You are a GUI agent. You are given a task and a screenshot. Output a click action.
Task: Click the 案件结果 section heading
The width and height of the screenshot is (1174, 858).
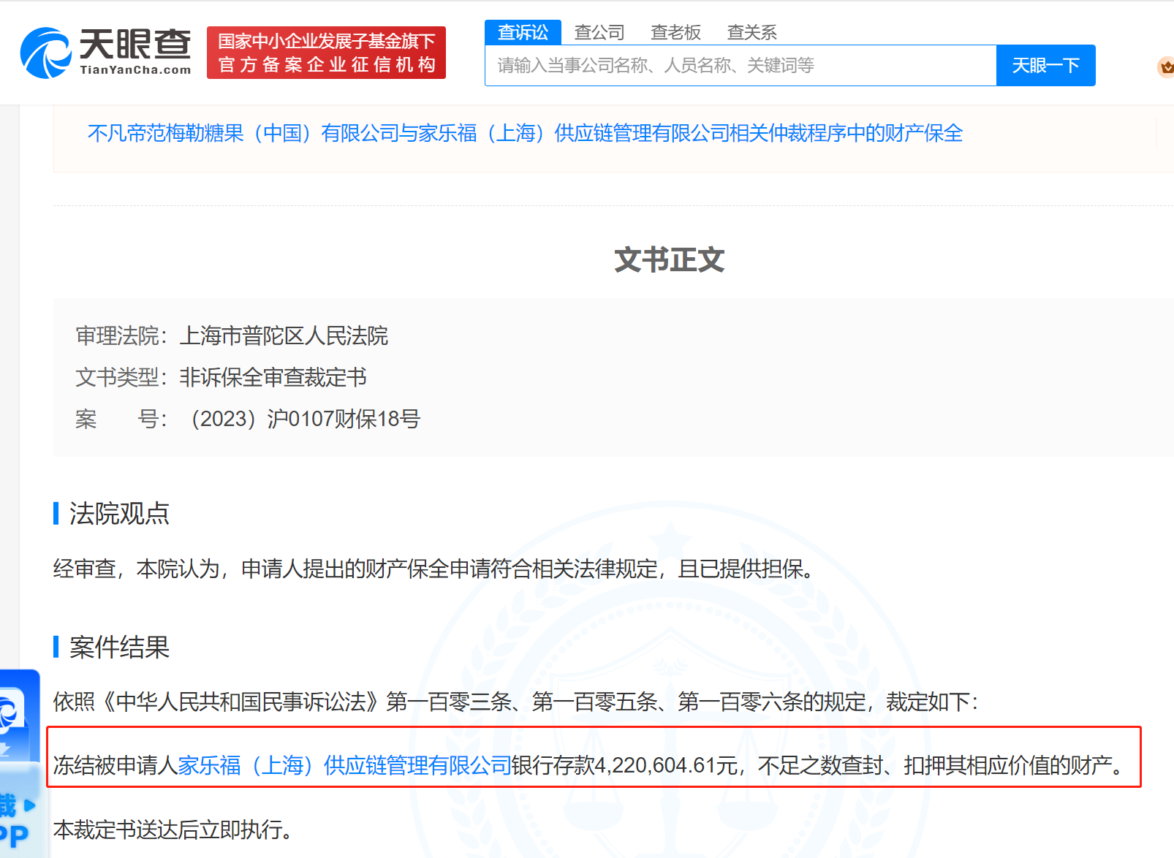tap(119, 648)
